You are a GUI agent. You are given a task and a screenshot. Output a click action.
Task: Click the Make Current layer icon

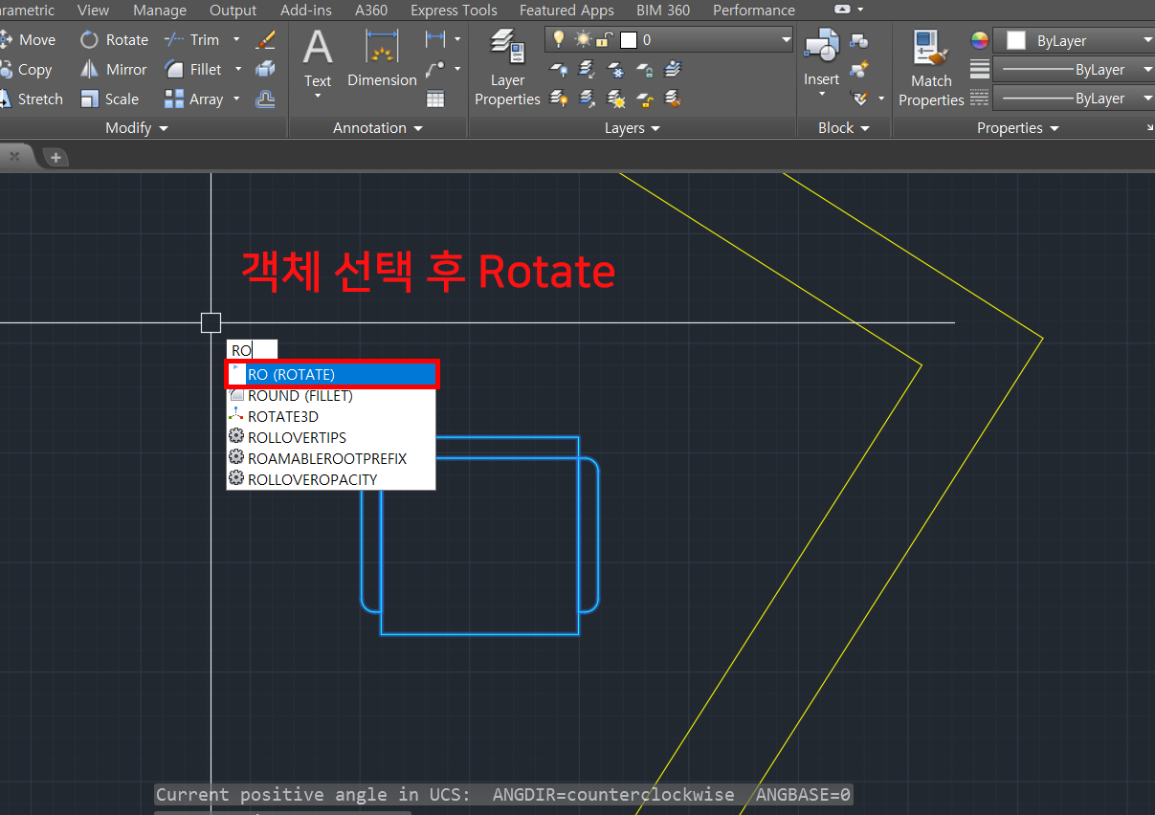coord(674,69)
